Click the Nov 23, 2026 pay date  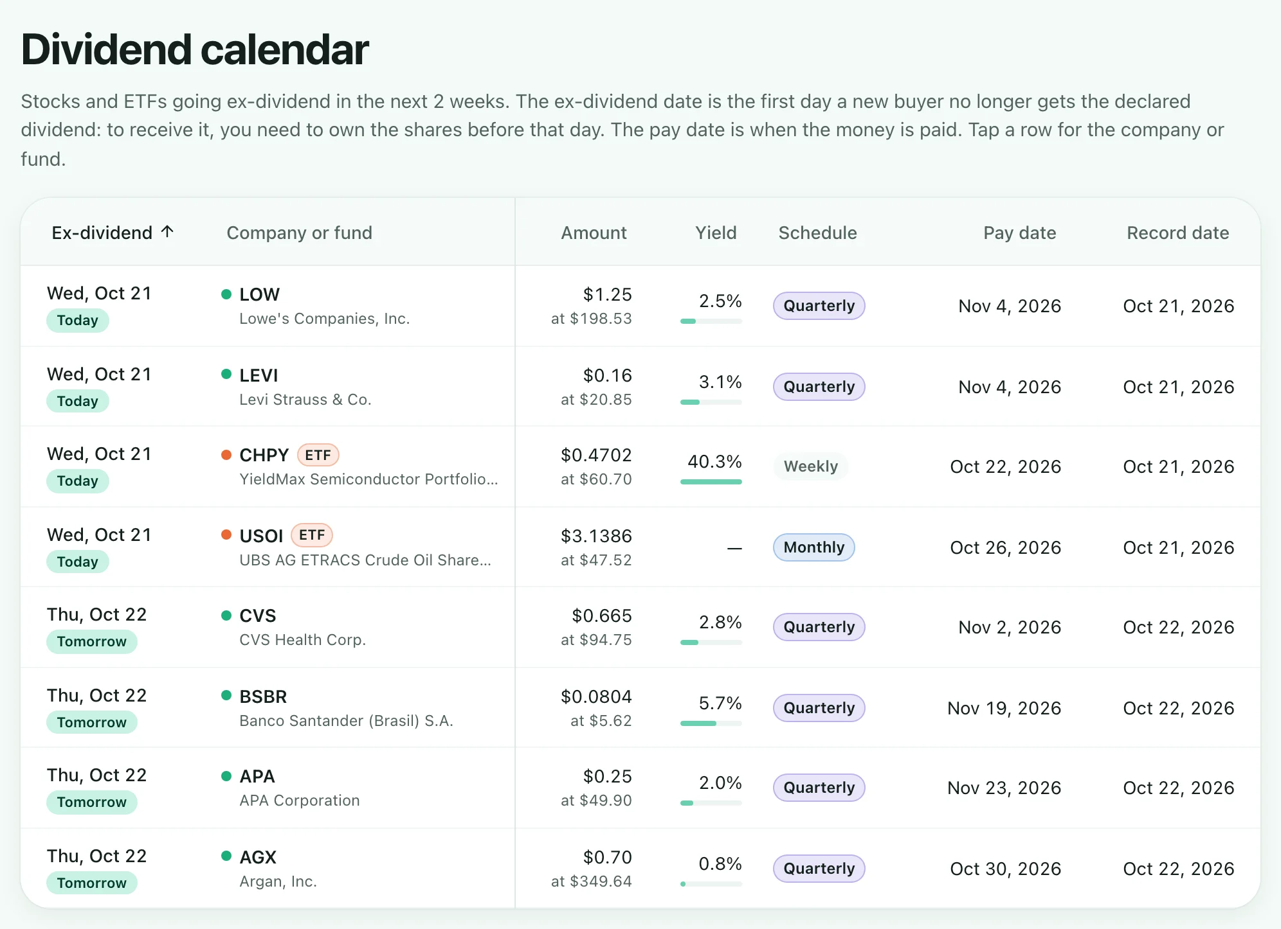[x=1004, y=788]
